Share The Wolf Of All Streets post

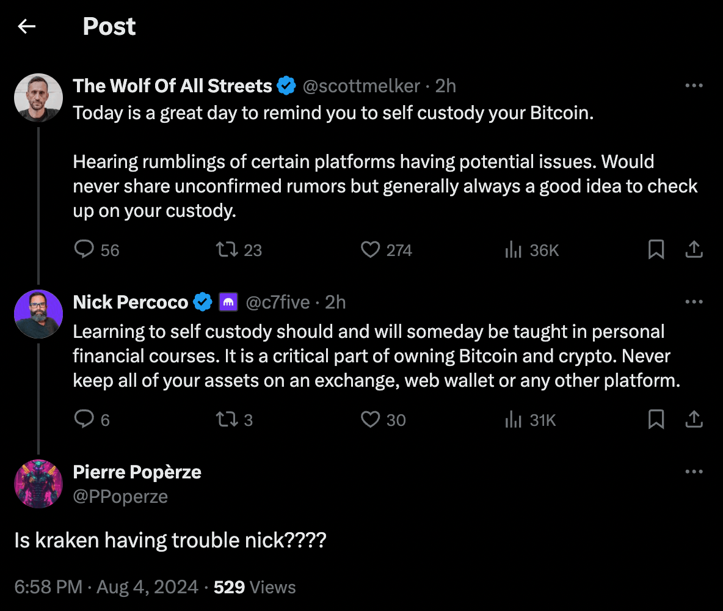tap(694, 250)
